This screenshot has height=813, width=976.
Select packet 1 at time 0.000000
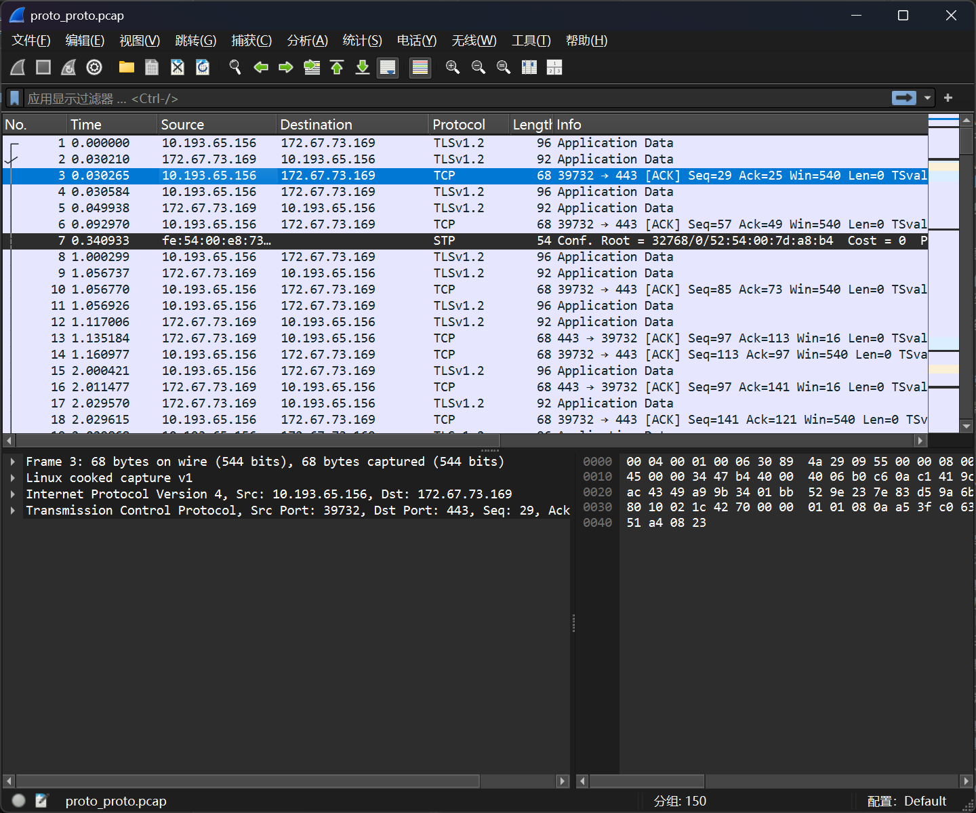point(465,143)
